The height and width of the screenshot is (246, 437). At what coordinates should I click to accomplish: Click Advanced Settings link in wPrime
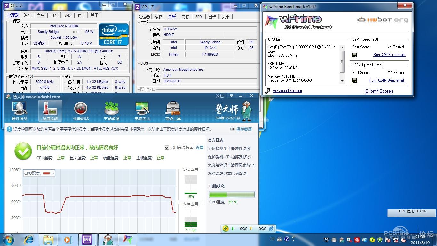pyautogui.click(x=287, y=91)
